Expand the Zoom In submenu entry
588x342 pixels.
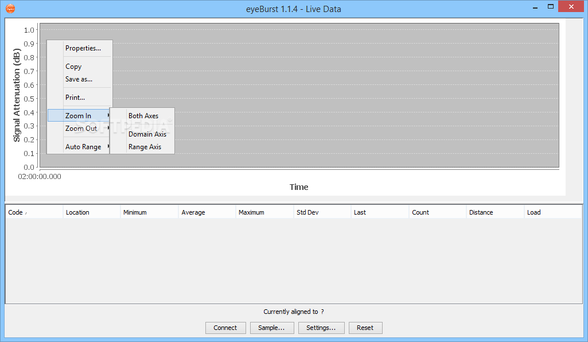(x=79, y=115)
